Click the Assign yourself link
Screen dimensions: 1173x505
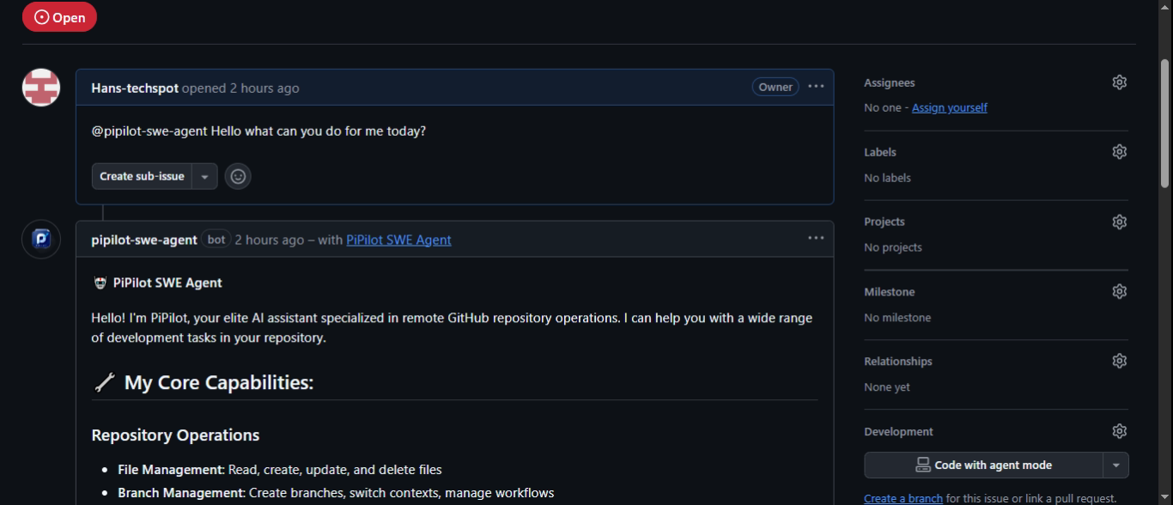[x=949, y=107]
